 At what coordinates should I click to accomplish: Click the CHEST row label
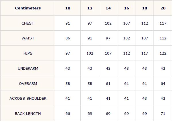pyautogui.click(x=28, y=23)
